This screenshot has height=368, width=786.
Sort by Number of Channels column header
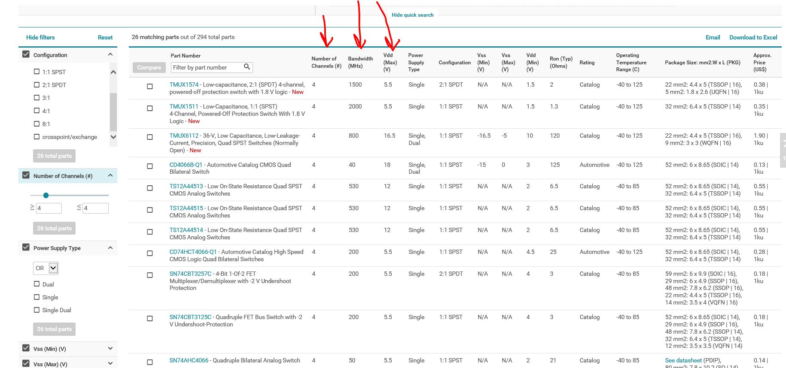pyautogui.click(x=326, y=62)
